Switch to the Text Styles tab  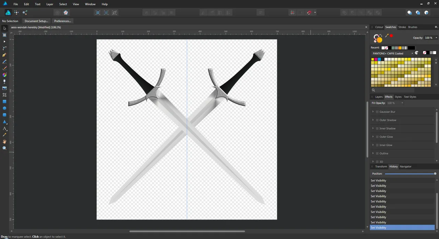[x=410, y=97]
